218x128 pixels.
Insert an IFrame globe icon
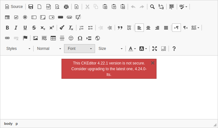coord(98,38)
